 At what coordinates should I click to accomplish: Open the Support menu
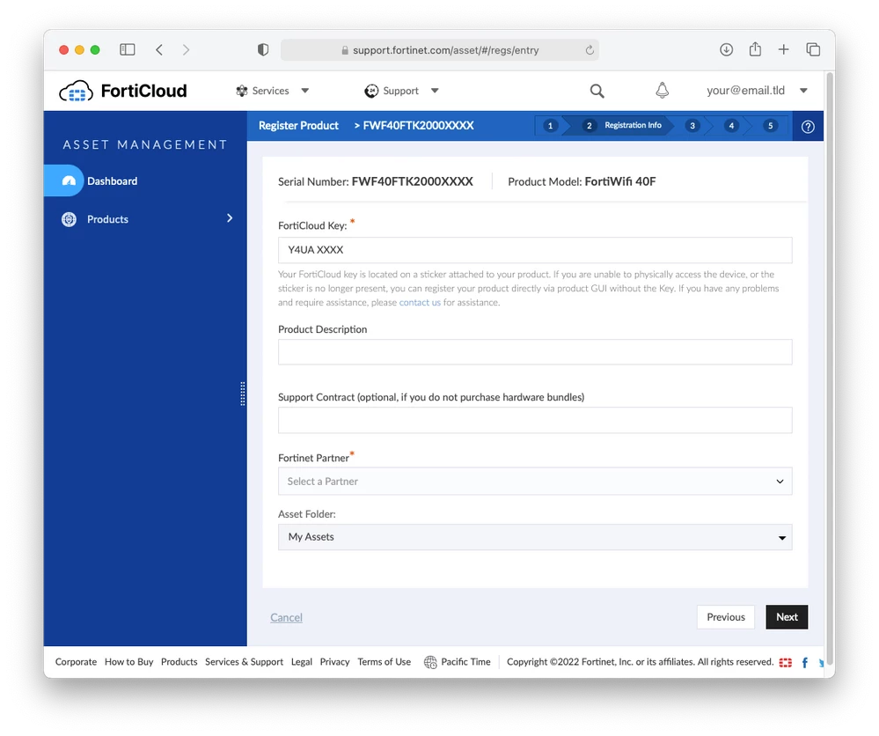tap(401, 91)
